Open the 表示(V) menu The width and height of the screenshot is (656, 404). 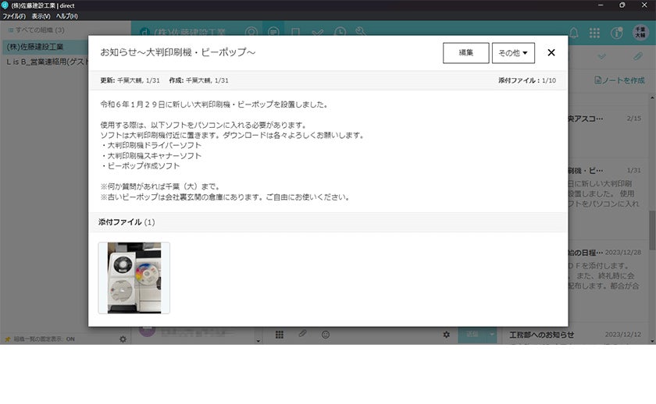click(41, 16)
